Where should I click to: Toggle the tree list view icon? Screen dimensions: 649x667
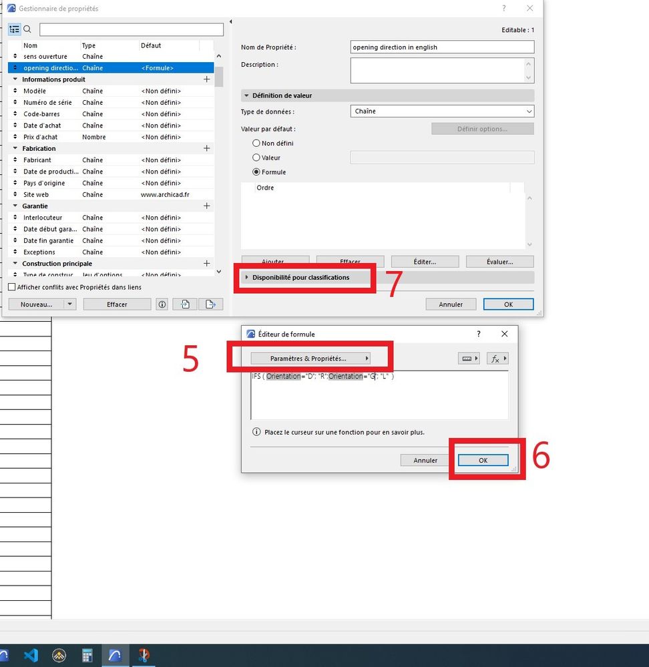pyautogui.click(x=15, y=29)
